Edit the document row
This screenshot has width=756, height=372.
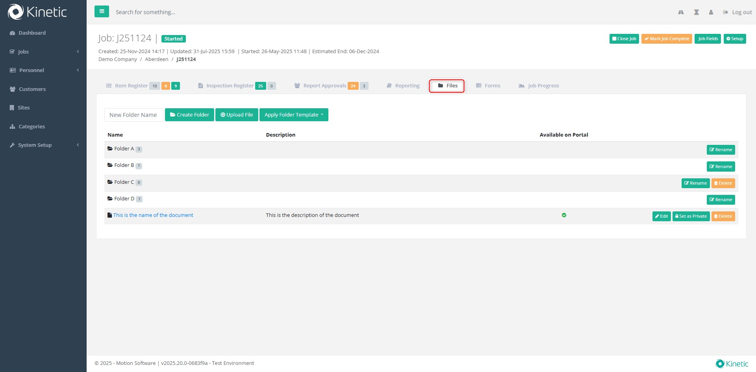[661, 217]
